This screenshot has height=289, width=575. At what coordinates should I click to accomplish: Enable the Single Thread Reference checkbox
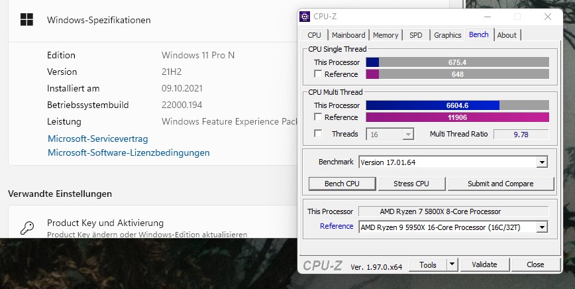(x=318, y=74)
